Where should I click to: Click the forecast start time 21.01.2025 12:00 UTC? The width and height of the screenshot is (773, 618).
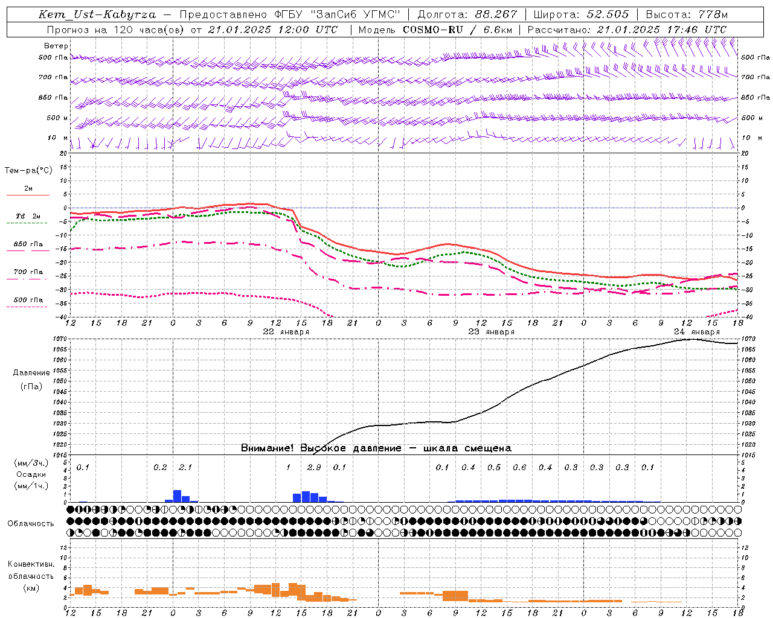coord(273,30)
